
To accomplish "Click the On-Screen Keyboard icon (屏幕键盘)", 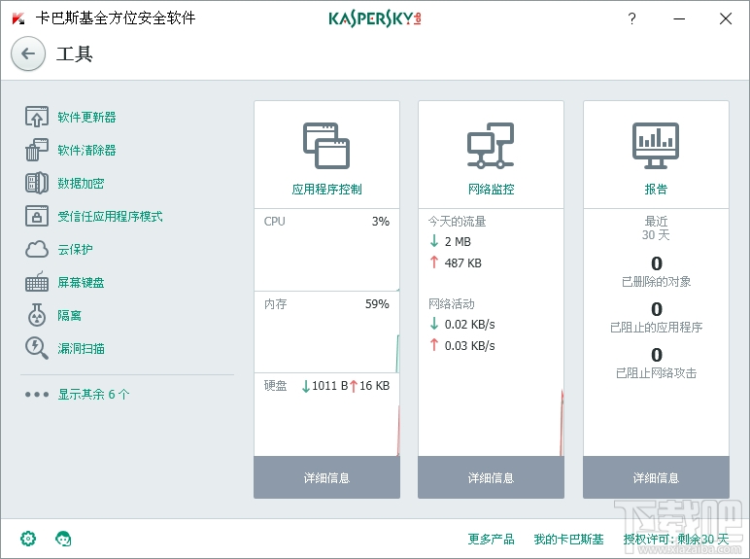I will pyautogui.click(x=37, y=282).
